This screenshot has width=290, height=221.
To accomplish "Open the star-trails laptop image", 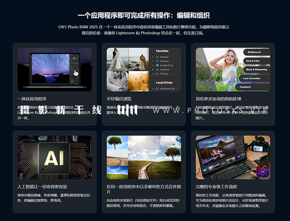I will click(55, 69).
